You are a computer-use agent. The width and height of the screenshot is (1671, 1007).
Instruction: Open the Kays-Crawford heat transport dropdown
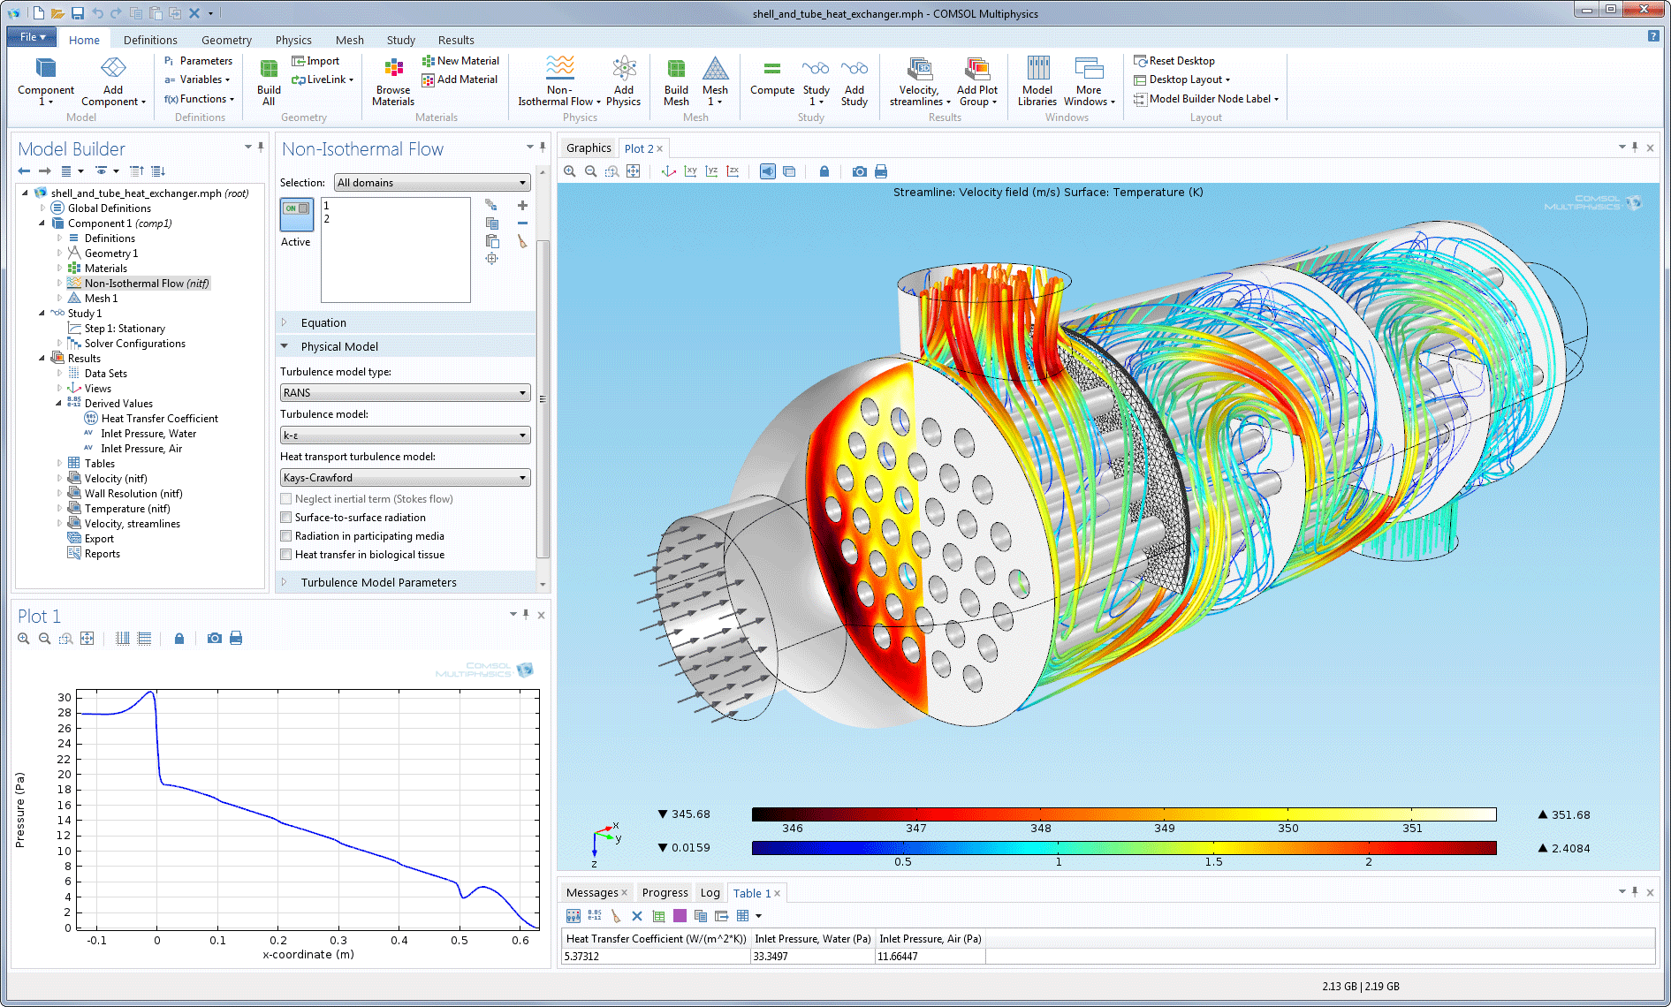click(521, 477)
